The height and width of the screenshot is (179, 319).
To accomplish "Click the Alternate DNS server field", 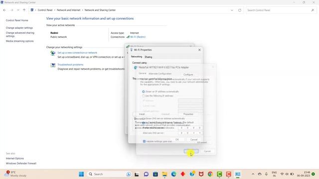I will point(190,133).
